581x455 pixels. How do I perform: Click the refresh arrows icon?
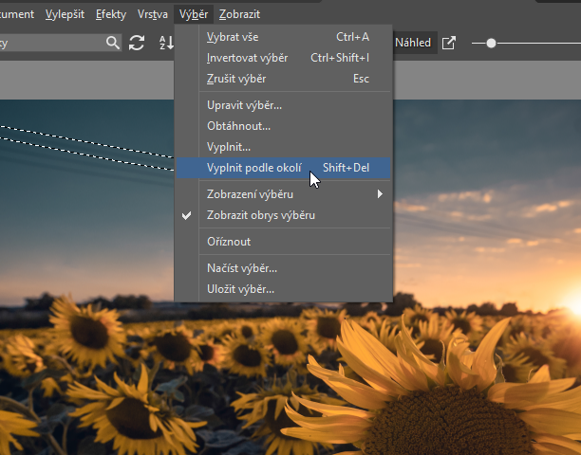tap(137, 43)
